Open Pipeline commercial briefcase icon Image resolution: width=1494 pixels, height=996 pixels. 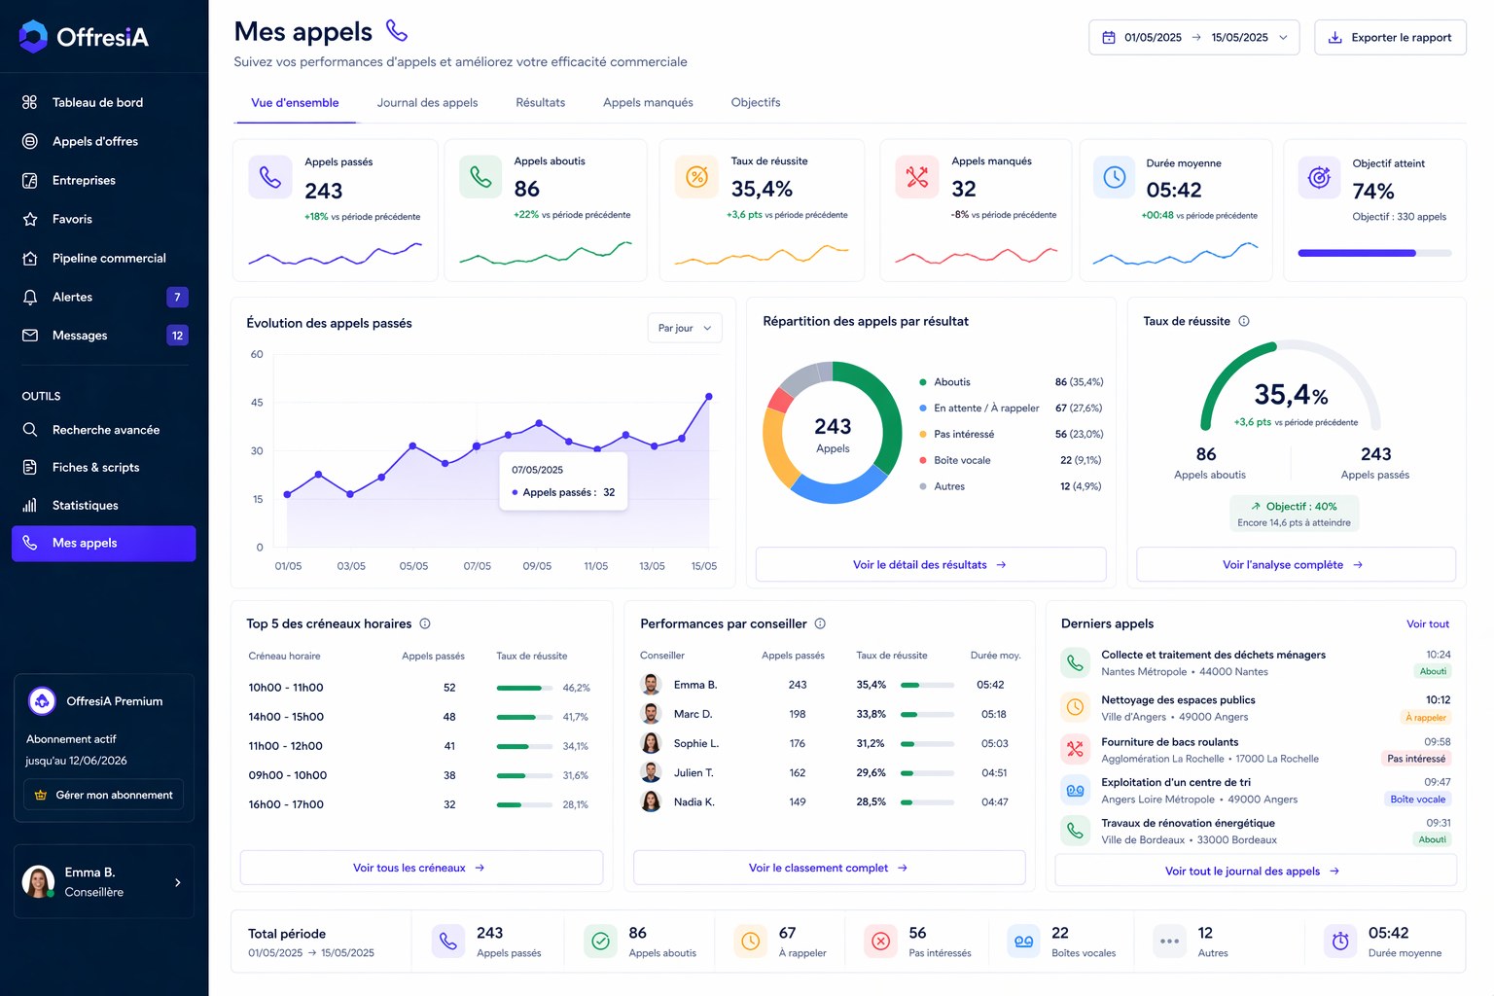click(x=30, y=258)
